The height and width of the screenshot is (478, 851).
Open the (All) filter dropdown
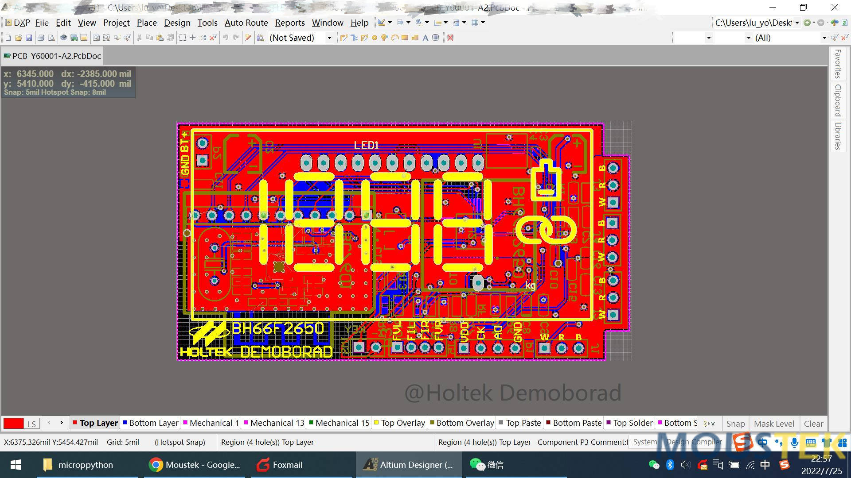click(824, 38)
